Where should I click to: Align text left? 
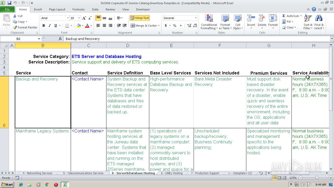[x=98, y=26]
